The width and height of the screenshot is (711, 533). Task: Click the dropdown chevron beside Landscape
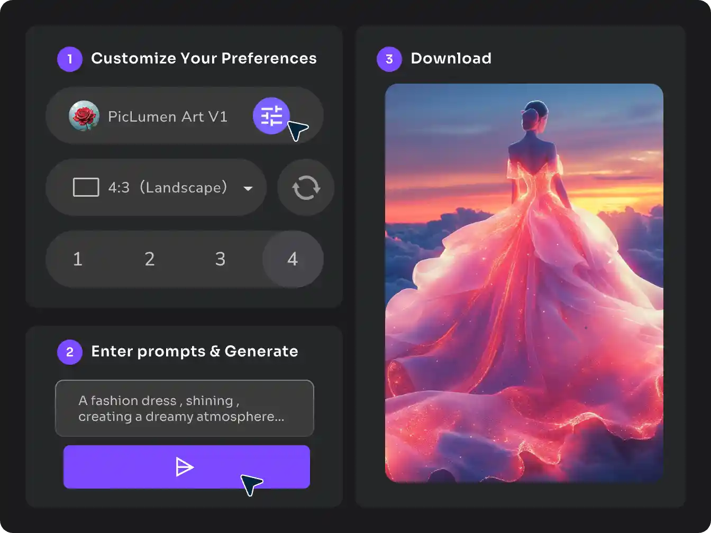click(x=248, y=188)
